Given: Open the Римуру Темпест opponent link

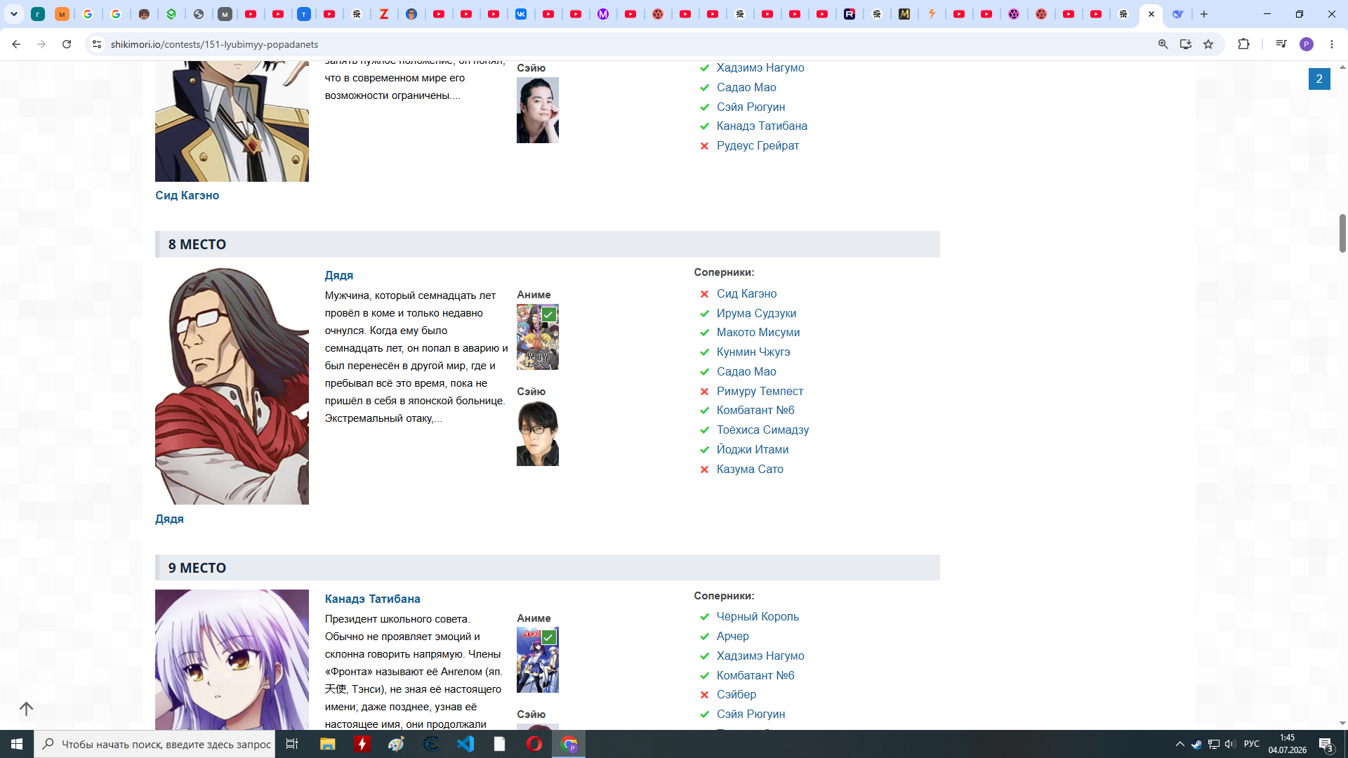Looking at the screenshot, I should (x=760, y=391).
